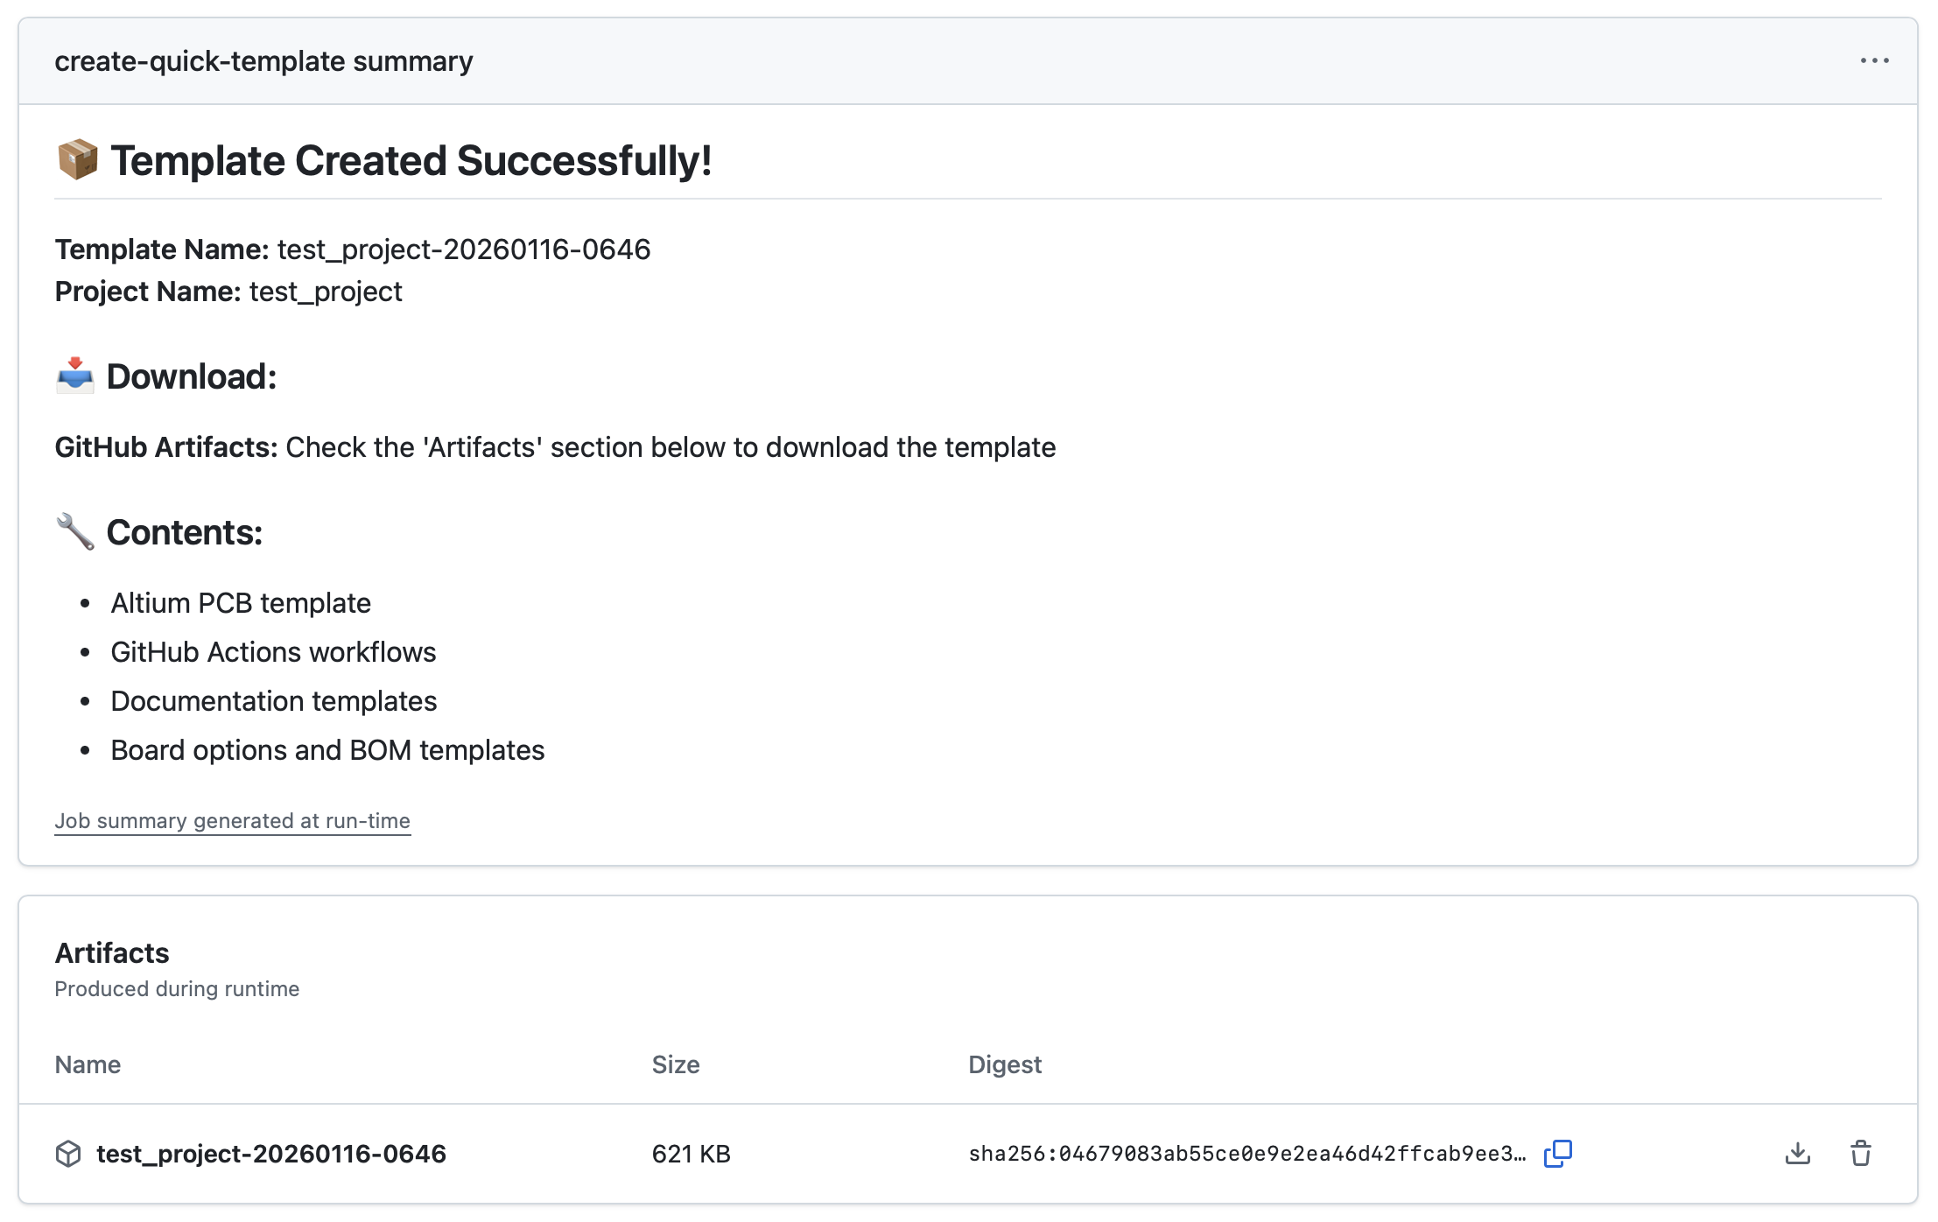Click the download icon for the artifact
Viewport: 1938px width, 1222px height.
coord(1797,1154)
